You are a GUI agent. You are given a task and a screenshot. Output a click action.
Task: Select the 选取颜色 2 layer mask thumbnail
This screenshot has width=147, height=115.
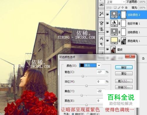tap(123, 15)
